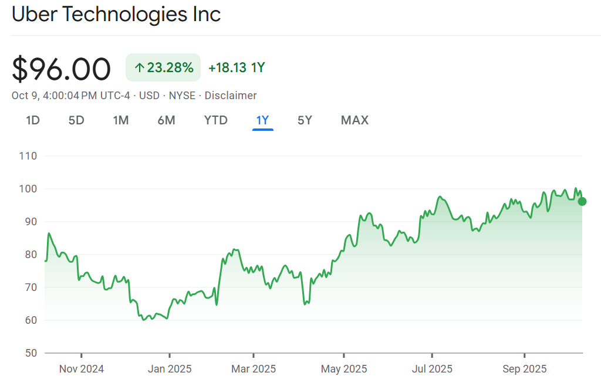Click the 110 y-axis label
The image size is (601, 386).
click(28, 156)
